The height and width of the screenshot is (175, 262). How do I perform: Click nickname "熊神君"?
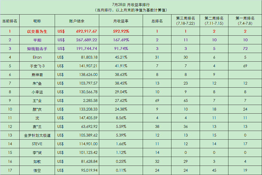coord(37,75)
